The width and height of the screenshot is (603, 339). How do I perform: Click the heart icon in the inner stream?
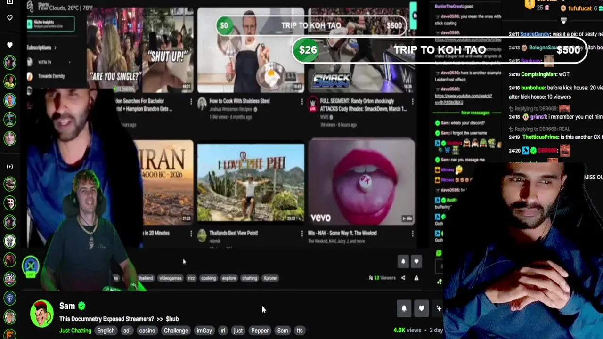coord(416,261)
